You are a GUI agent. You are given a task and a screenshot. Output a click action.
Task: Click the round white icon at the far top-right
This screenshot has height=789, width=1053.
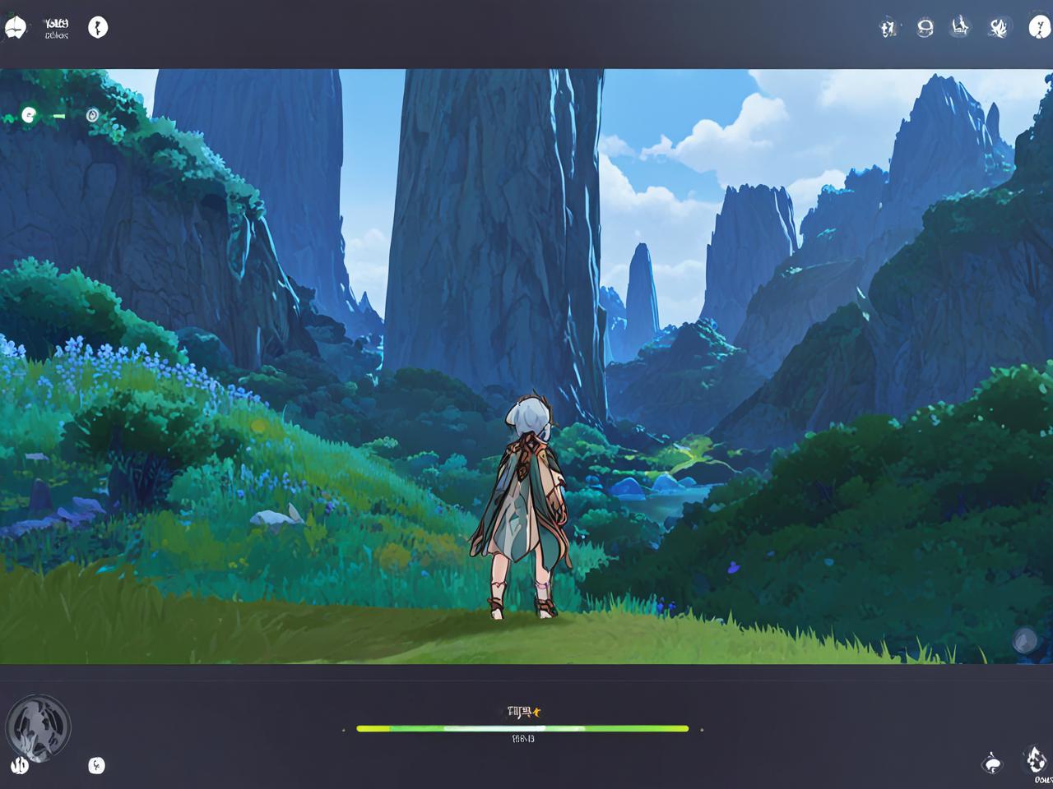(1040, 27)
